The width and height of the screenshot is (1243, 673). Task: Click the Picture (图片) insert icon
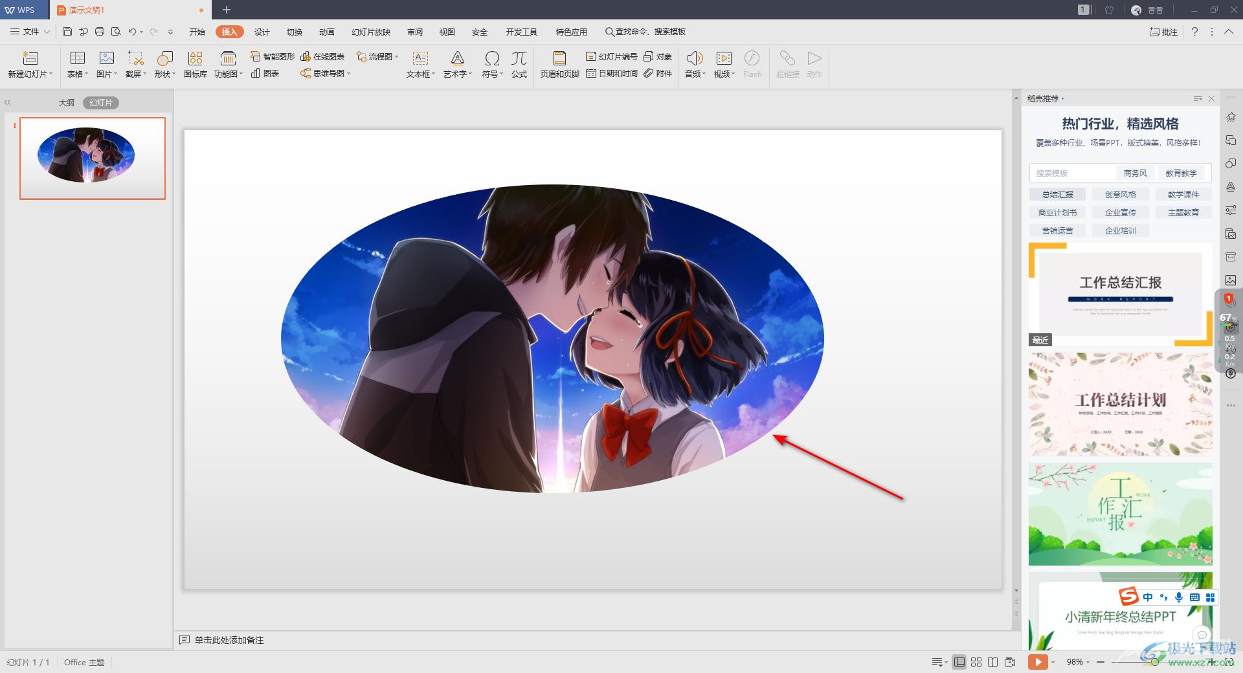pos(107,58)
